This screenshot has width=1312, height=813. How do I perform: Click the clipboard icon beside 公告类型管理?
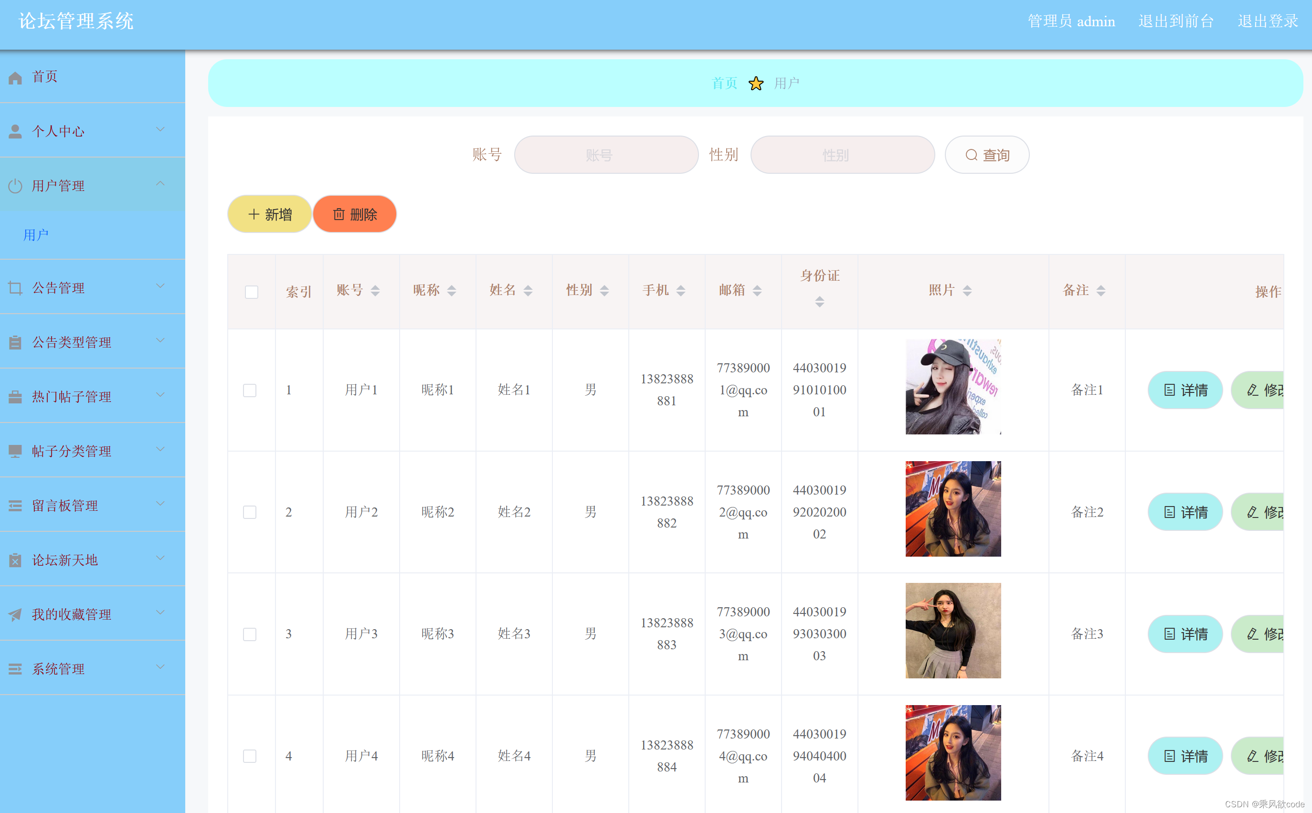pos(15,342)
